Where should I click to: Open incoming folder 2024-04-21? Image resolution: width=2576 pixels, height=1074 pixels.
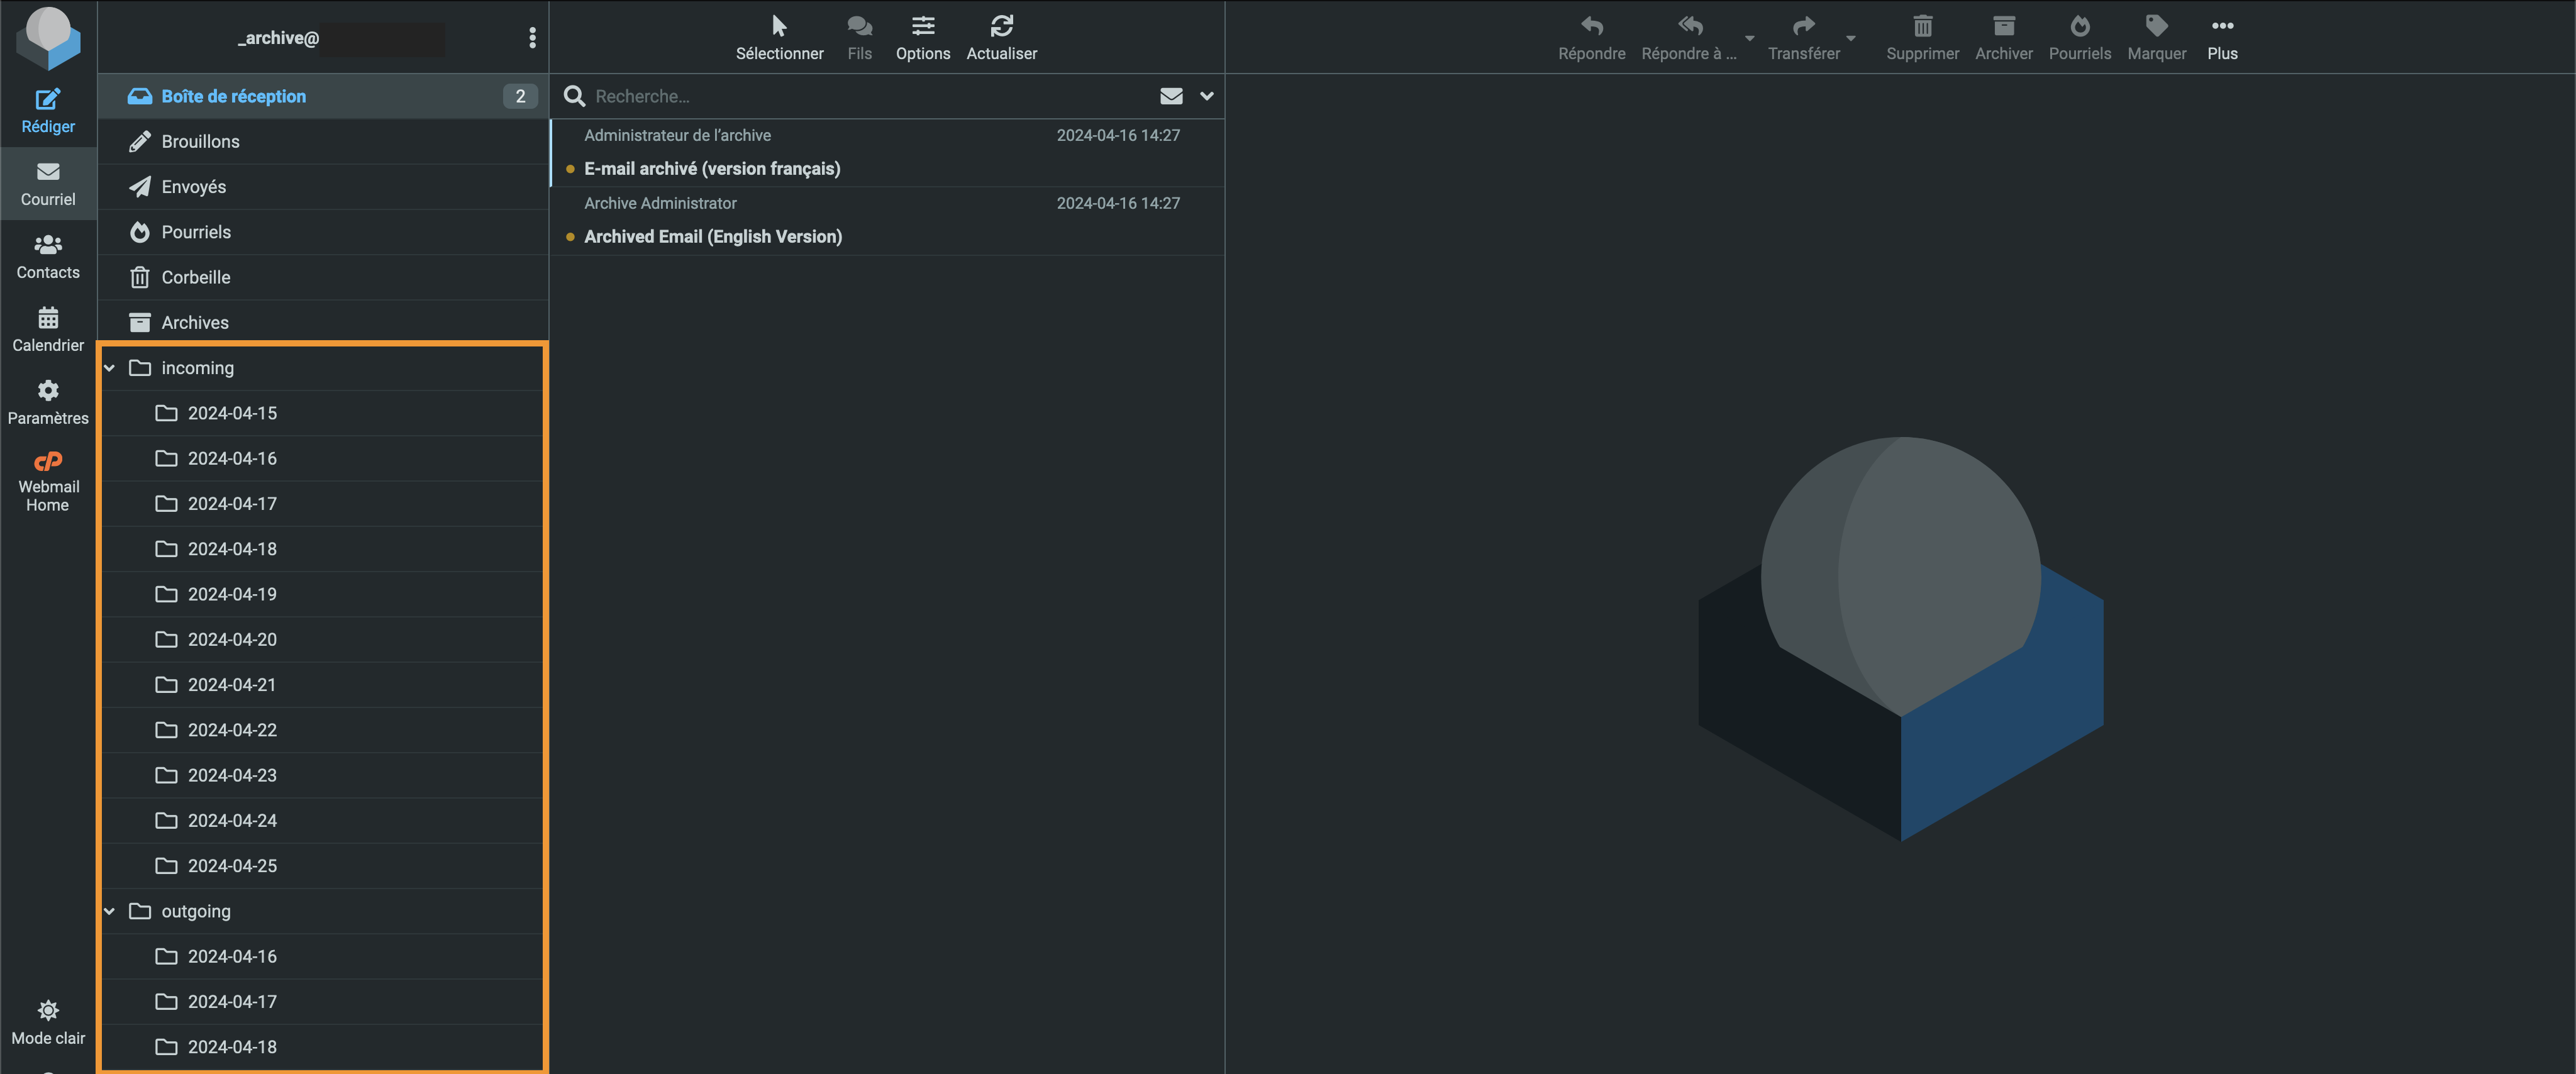click(x=323, y=684)
